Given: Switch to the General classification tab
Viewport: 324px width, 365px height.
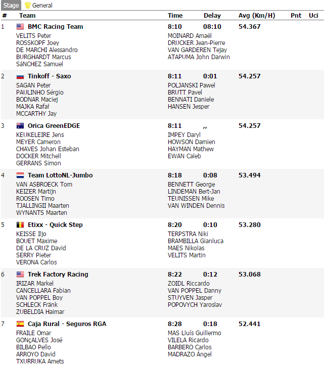Looking at the screenshot, I should click(x=42, y=6).
